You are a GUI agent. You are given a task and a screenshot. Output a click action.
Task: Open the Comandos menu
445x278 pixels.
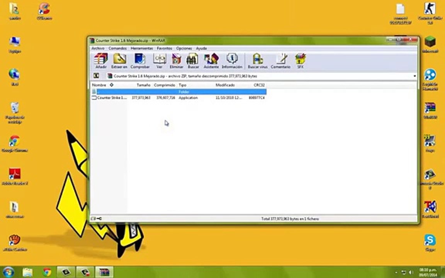[117, 48]
